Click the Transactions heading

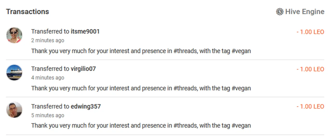click(27, 12)
